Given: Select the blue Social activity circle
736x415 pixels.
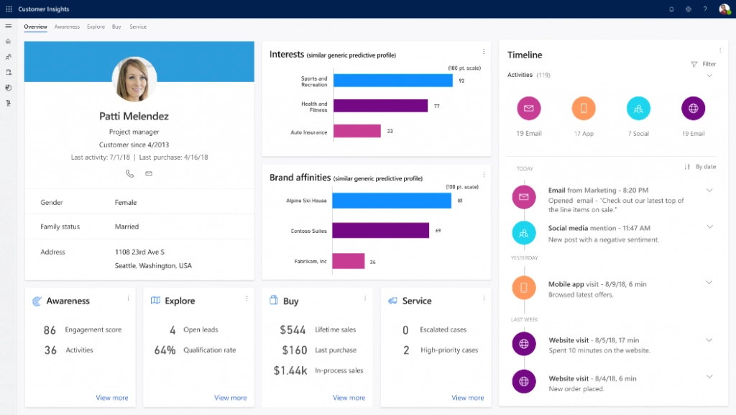Looking at the screenshot, I should pyautogui.click(x=638, y=109).
